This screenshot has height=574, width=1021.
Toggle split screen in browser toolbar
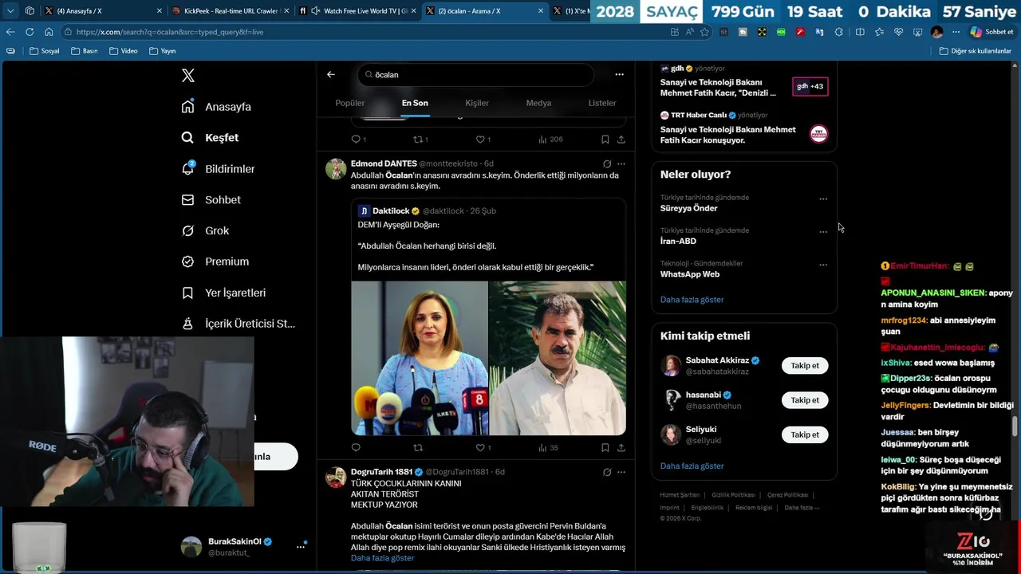pyautogui.click(x=860, y=32)
